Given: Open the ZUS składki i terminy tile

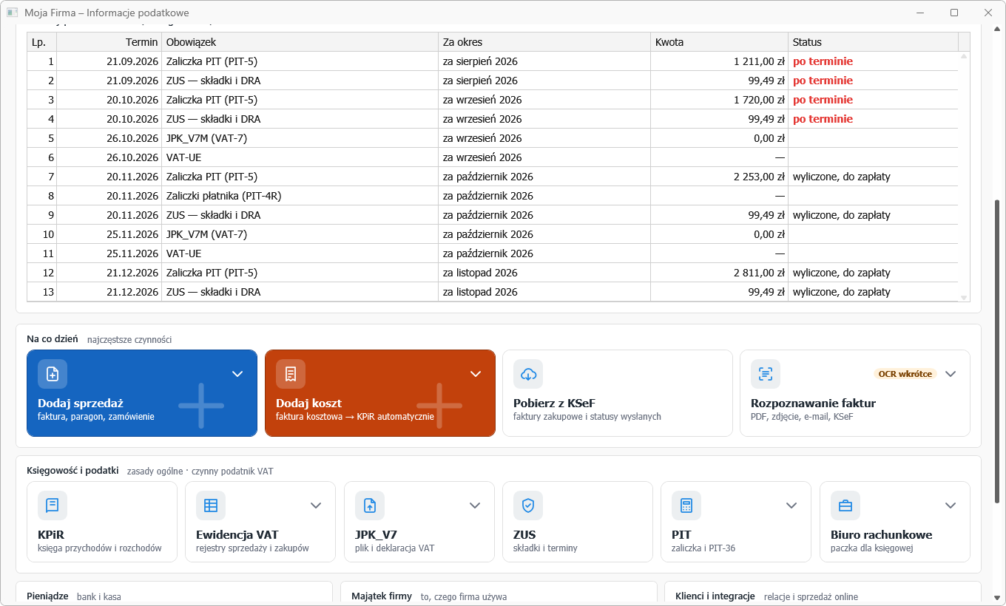Looking at the screenshot, I should tap(578, 522).
